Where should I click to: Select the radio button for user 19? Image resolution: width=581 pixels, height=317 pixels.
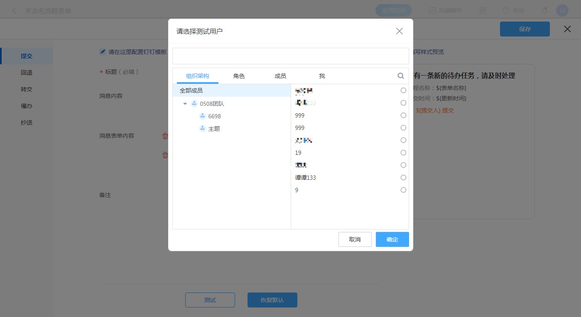[403, 153]
